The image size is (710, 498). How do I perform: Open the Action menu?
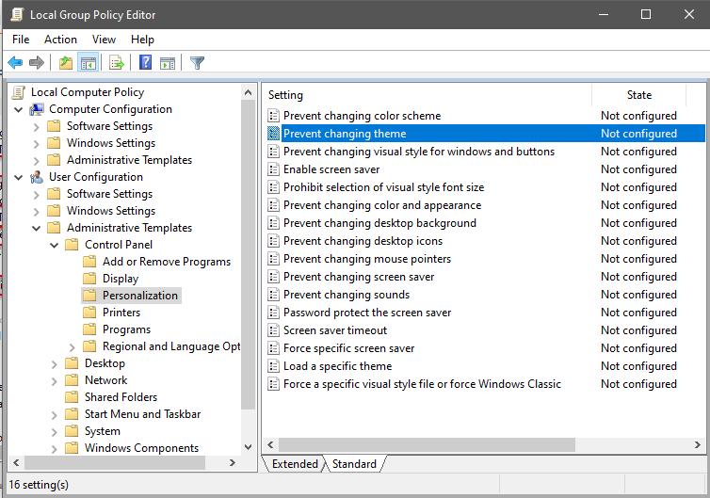60,40
